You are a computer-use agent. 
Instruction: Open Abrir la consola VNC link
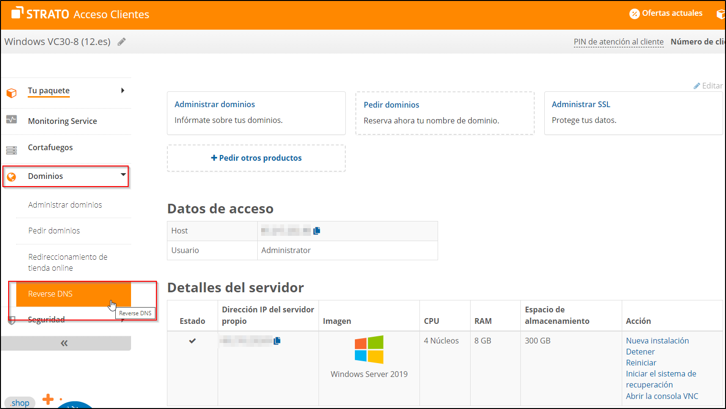pos(662,396)
